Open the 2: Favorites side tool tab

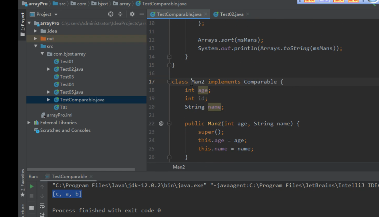click(x=23, y=183)
